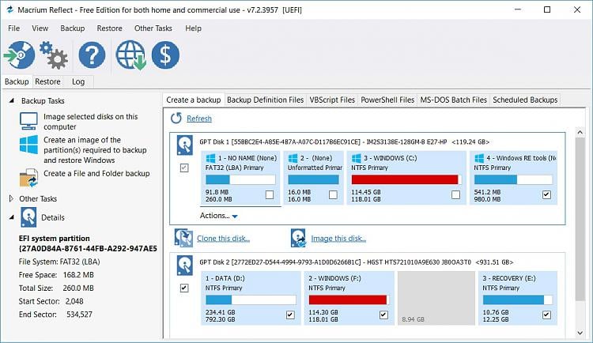Viewport: 593px width, 343px height.
Task: Open the View menu
Action: click(x=40, y=28)
